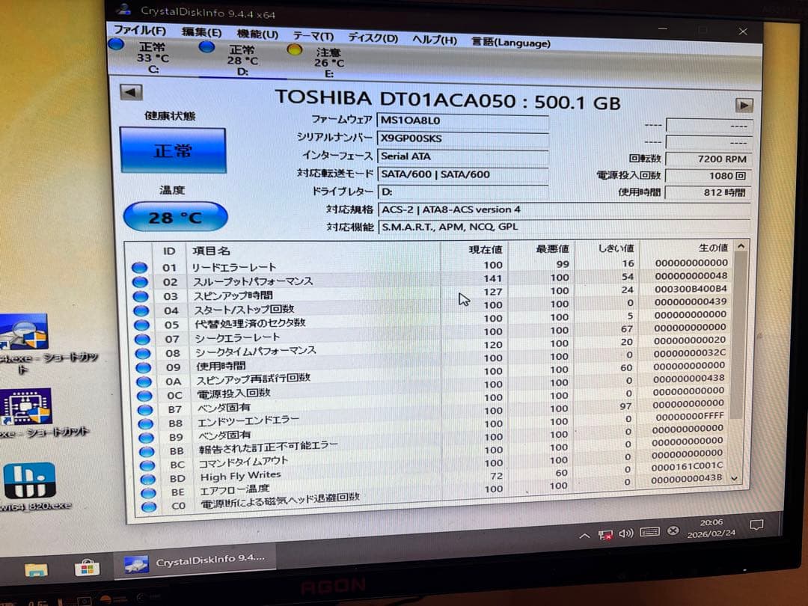
Task: Open File Explorer from the taskbar
Action: tap(36, 569)
